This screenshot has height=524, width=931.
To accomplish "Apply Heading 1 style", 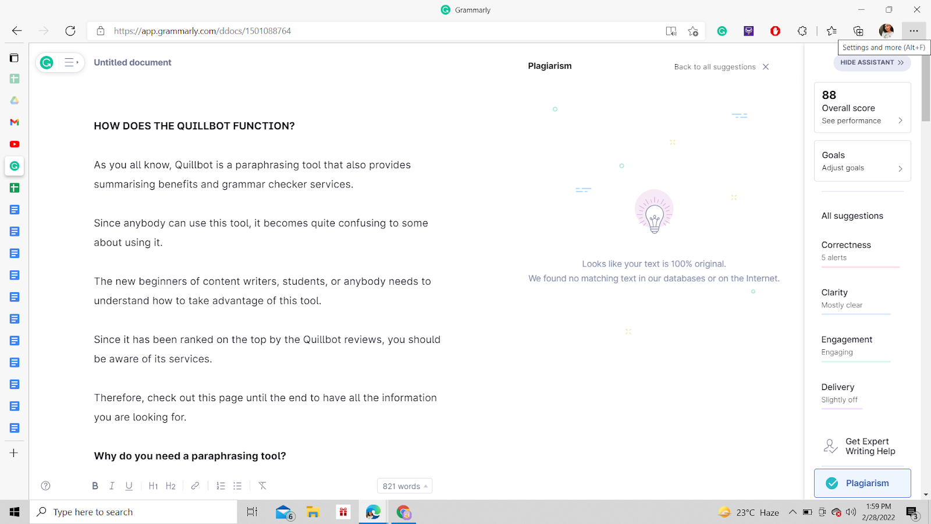I will click(x=153, y=486).
